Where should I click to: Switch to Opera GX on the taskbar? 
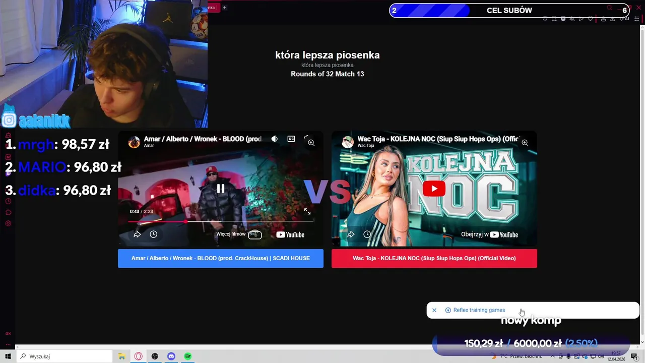click(x=138, y=356)
